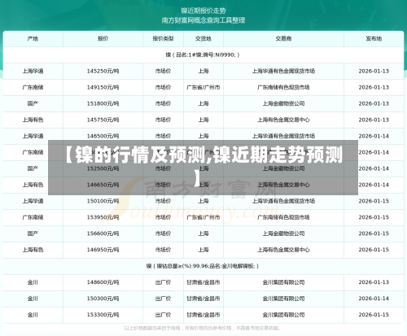
Task: Select the price 153950元/吨
Action: click(x=103, y=217)
